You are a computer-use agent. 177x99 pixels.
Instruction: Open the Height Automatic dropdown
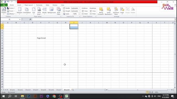[x=79, y=11]
